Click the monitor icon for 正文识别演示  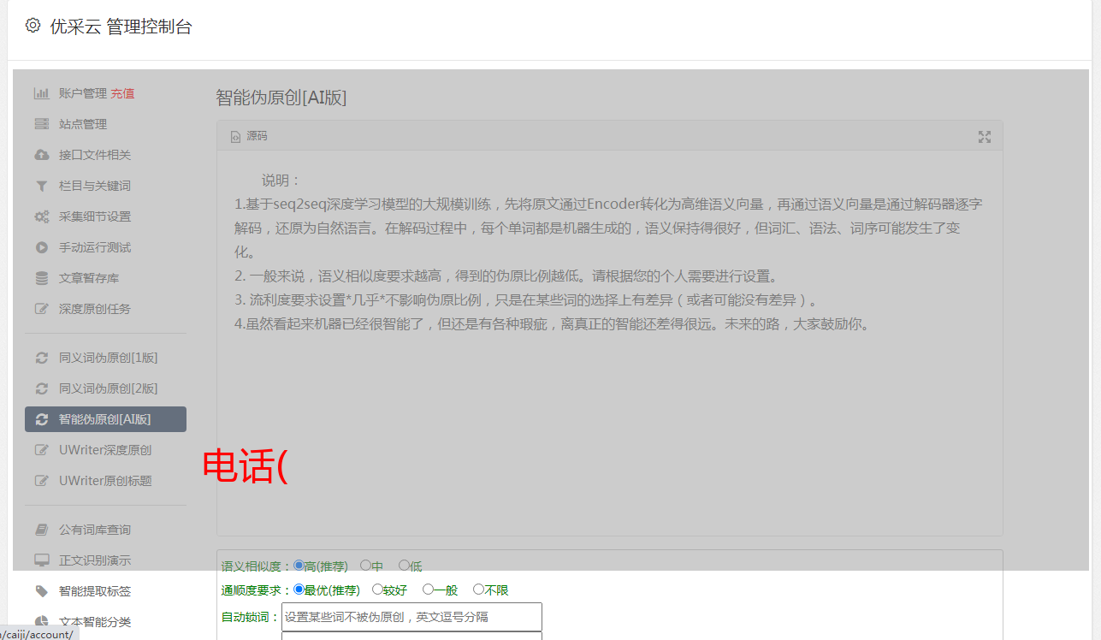coord(41,560)
